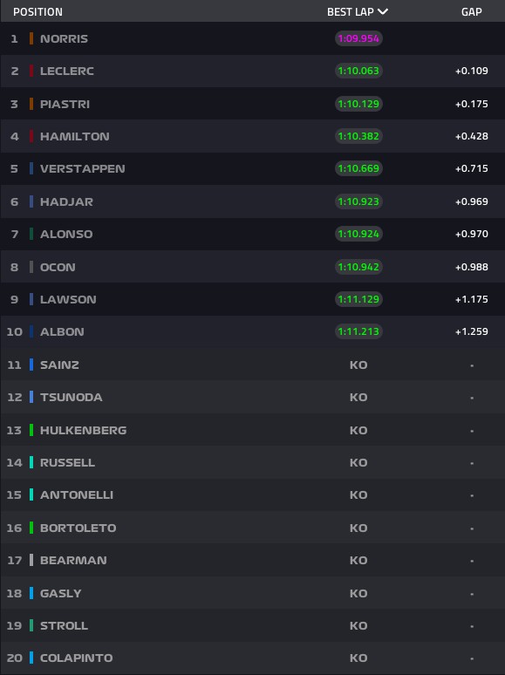
Task: Click the grey team stripe beside Bearman
Action: point(31,560)
